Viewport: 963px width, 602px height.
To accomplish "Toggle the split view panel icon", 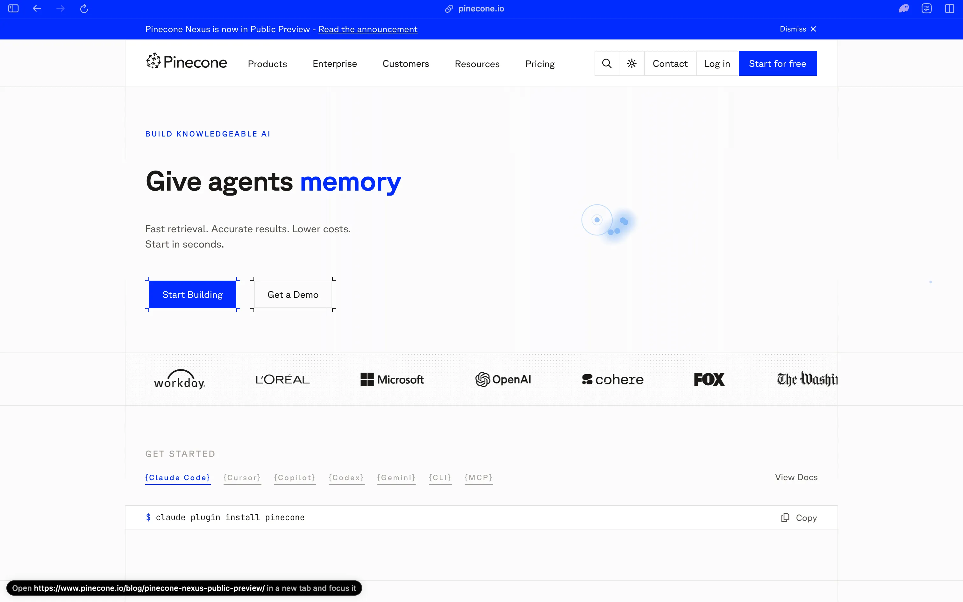I will click(949, 8).
